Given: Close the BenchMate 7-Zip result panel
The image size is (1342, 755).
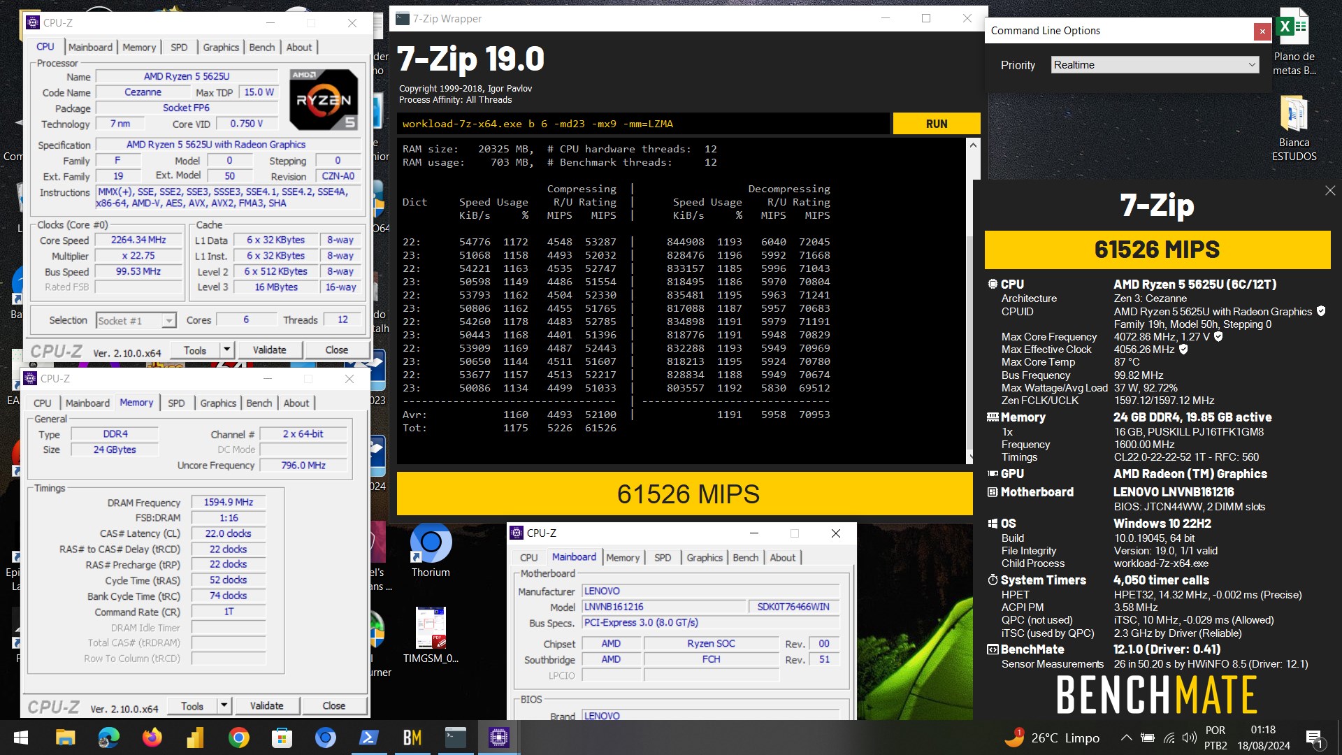Looking at the screenshot, I should (x=1330, y=190).
